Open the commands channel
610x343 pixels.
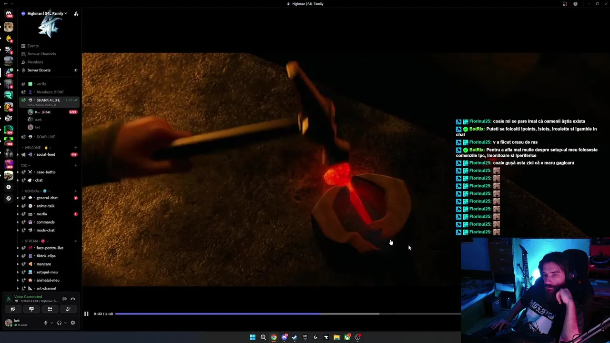tap(46, 222)
